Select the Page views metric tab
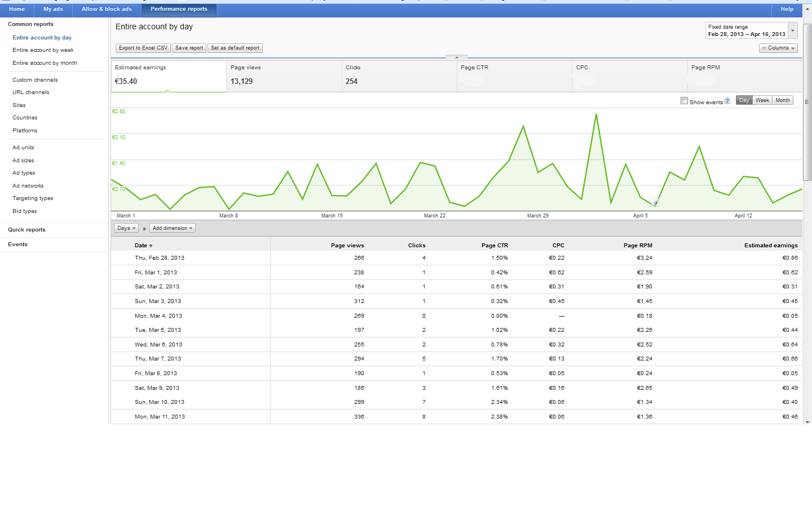Screen dimensions: 812x507 (284, 76)
